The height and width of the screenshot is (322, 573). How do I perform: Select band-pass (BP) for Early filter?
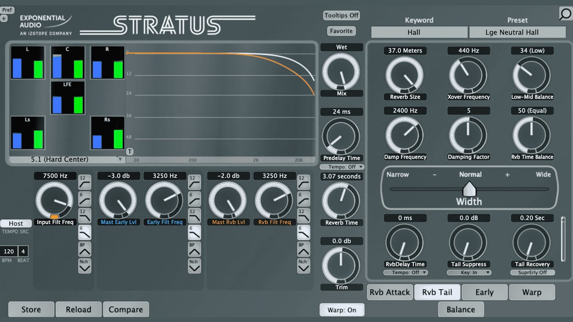tap(194, 249)
